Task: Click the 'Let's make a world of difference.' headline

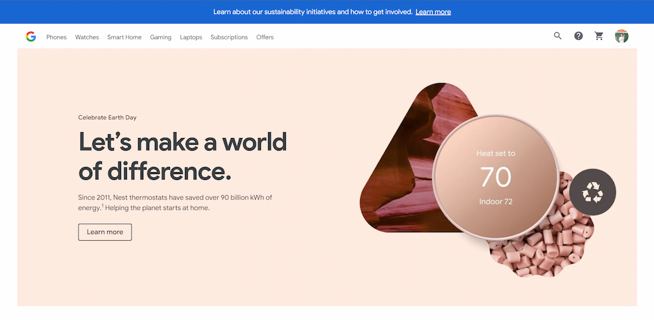Action: click(182, 157)
